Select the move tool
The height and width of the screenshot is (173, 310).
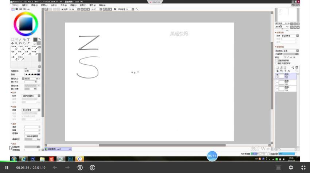(12, 43)
